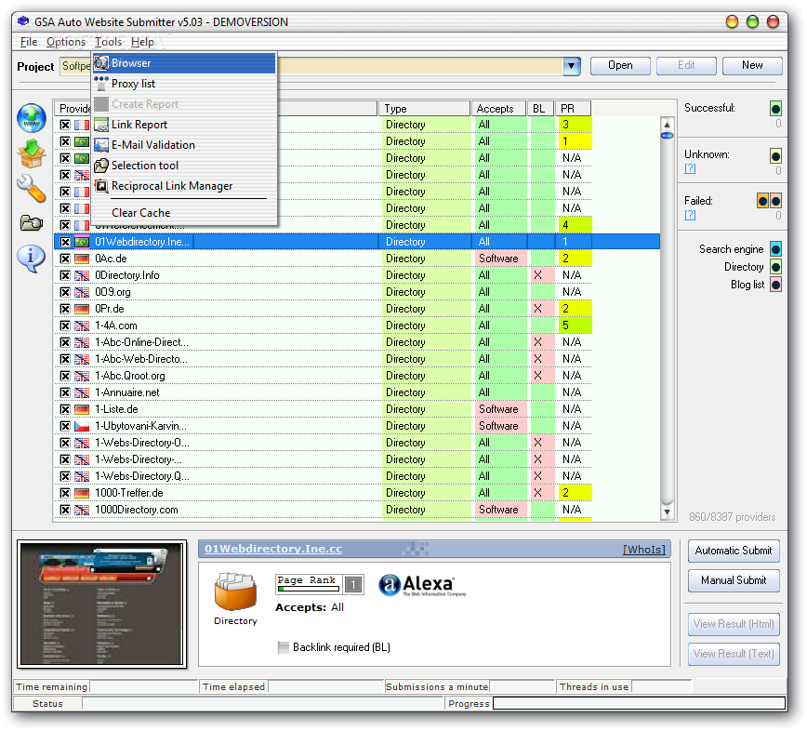Click the folders icon in left sidebar
This screenshot has height=731, width=807.
click(32, 223)
